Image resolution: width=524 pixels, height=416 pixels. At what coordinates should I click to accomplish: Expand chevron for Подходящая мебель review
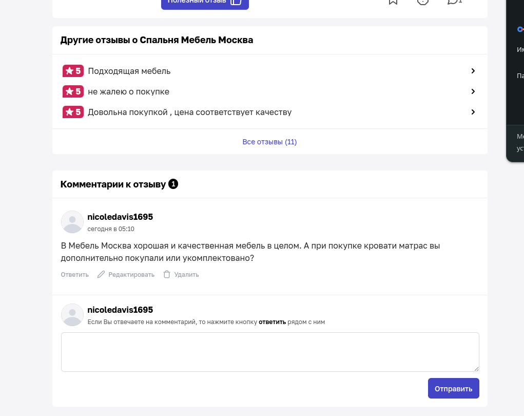[x=473, y=71]
